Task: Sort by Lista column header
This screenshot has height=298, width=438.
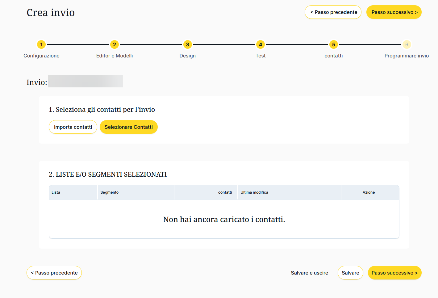Action: (56, 192)
